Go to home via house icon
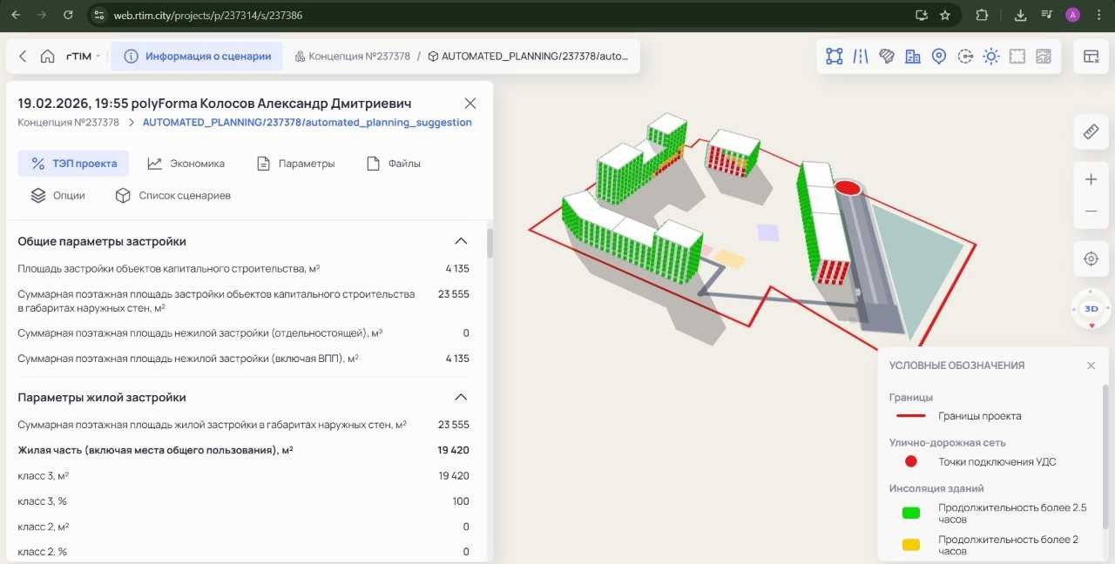Viewport: 1115px width, 564px height. [48, 57]
